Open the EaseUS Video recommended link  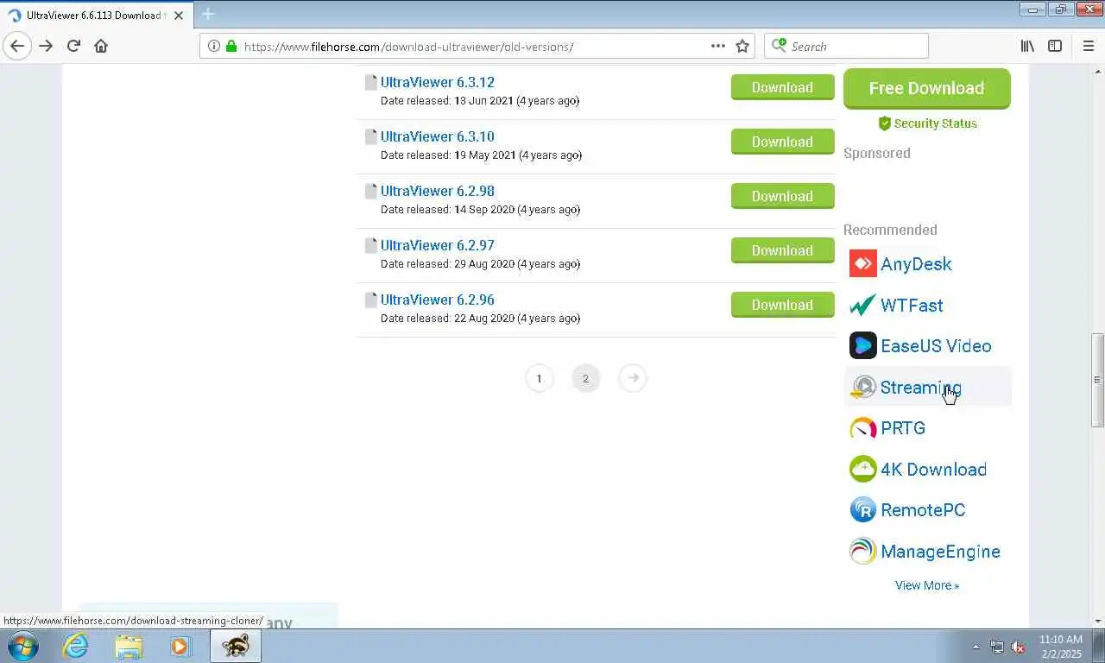[x=936, y=345]
